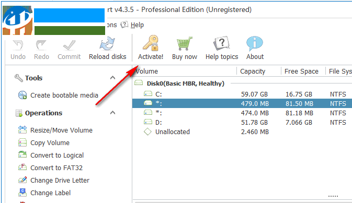Click the Convert to Logical icon
This screenshot has height=203, width=352.
coord(22,155)
